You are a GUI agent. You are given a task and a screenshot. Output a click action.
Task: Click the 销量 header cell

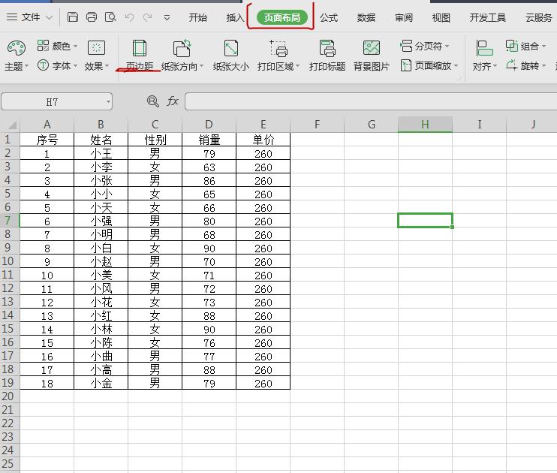coord(209,140)
